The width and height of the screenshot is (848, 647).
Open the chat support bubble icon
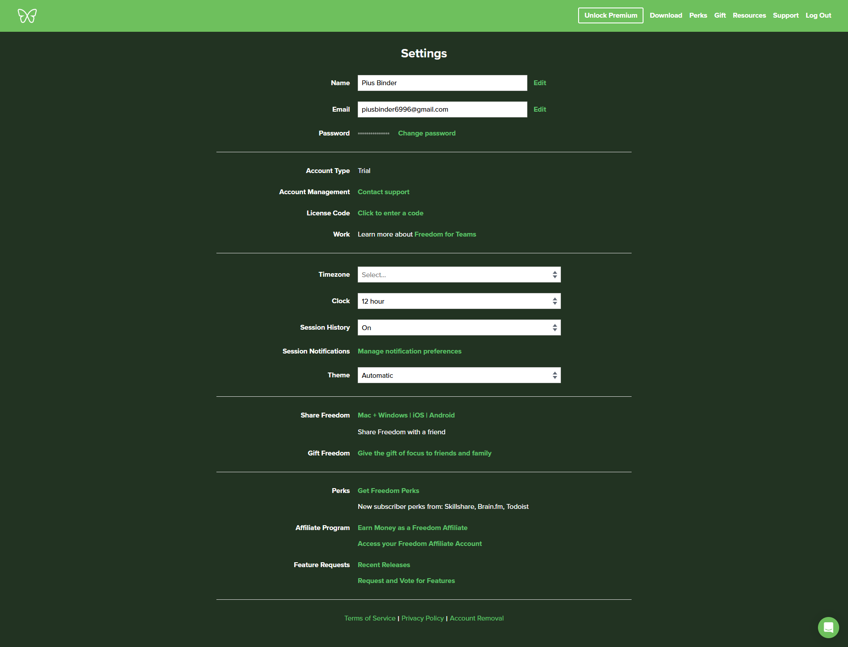(x=828, y=627)
